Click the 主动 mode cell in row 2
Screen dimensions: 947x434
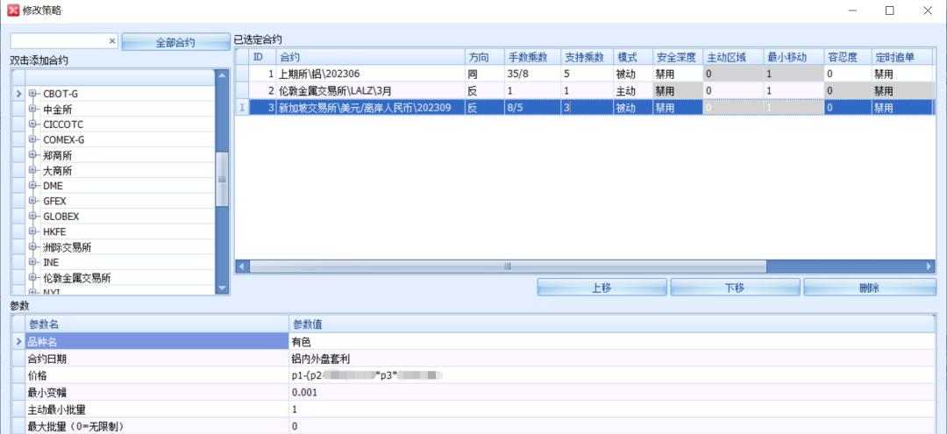633,91
